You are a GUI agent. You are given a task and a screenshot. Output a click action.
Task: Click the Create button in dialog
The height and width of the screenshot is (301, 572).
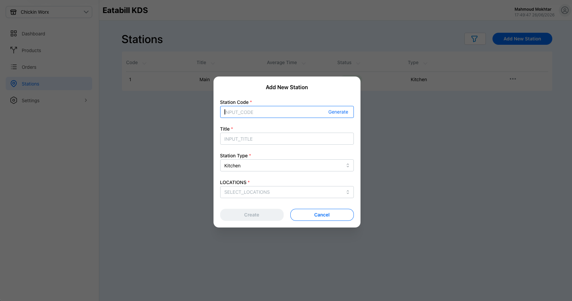pyautogui.click(x=252, y=215)
